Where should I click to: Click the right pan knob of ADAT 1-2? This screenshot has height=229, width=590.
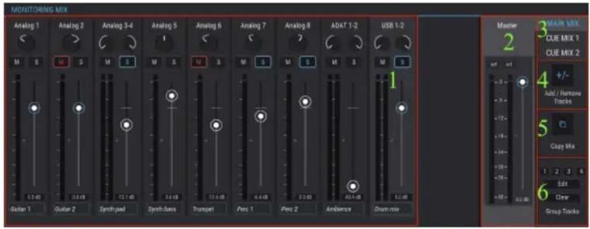point(355,44)
